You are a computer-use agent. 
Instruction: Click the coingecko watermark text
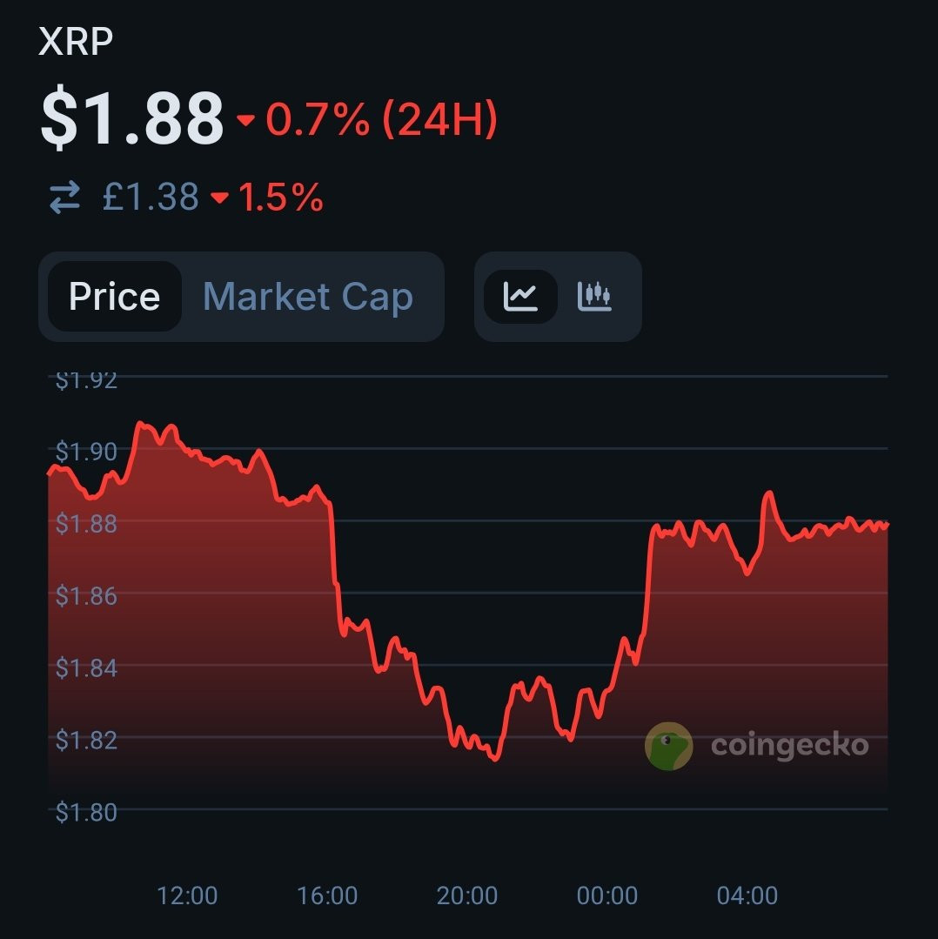pos(789,746)
